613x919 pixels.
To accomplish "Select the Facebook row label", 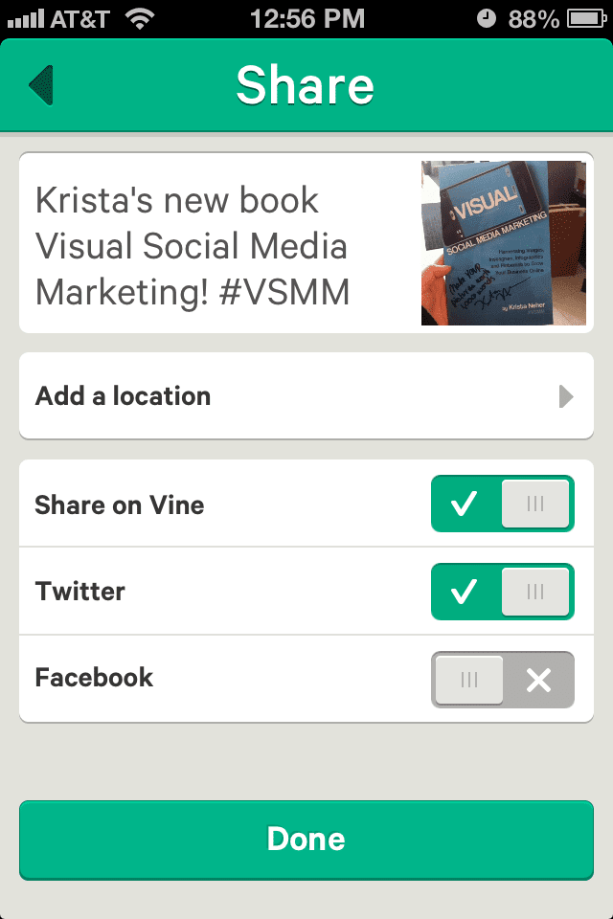I will (94, 678).
